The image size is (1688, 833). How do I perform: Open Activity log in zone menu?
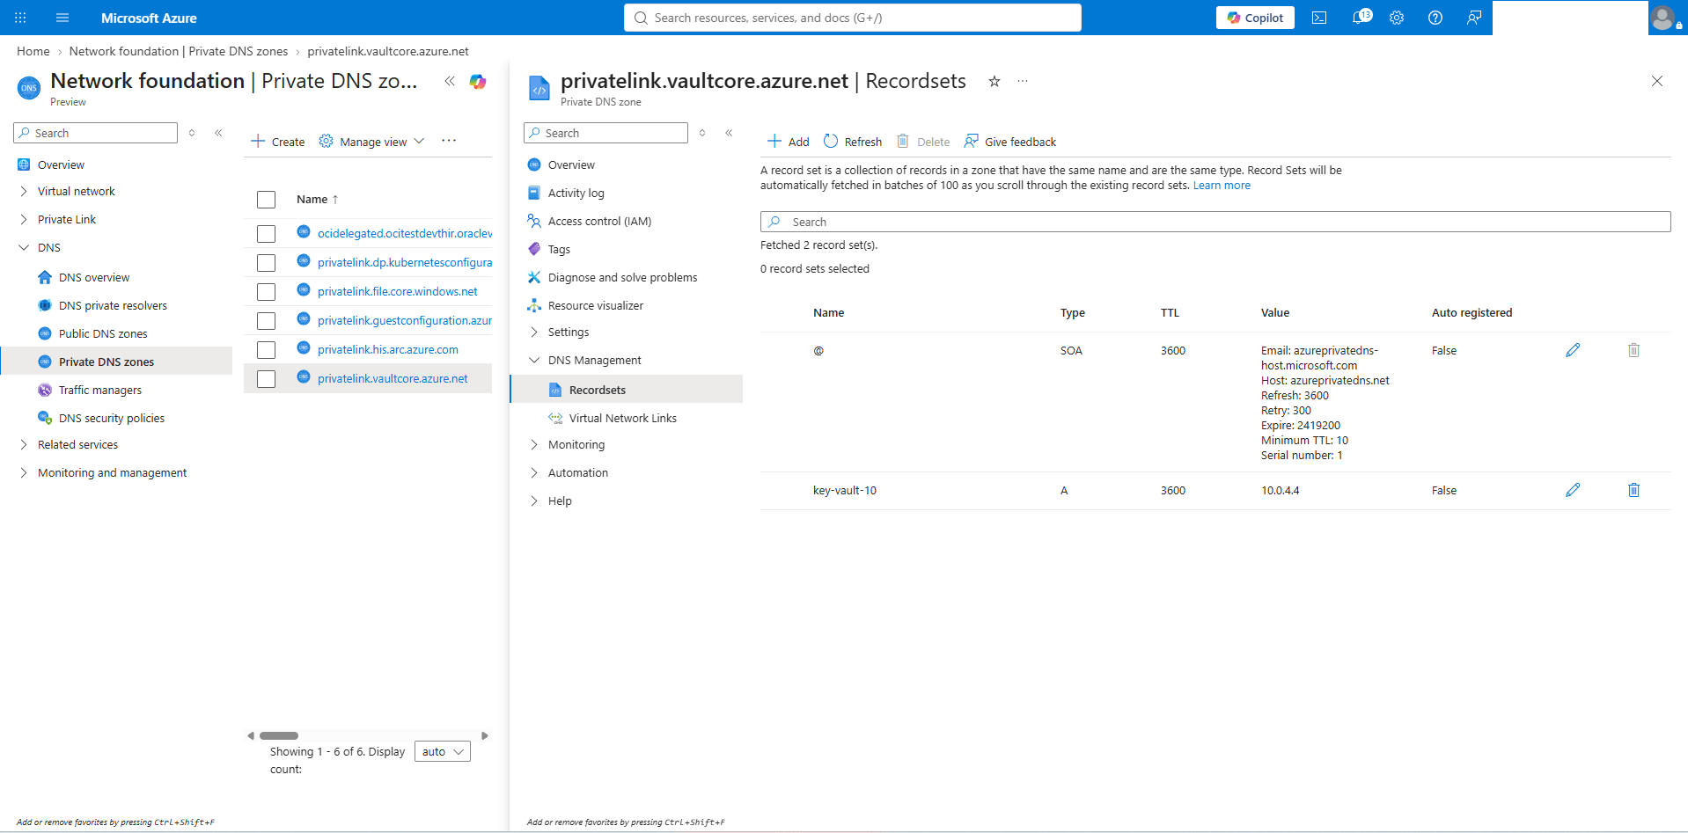576,193
